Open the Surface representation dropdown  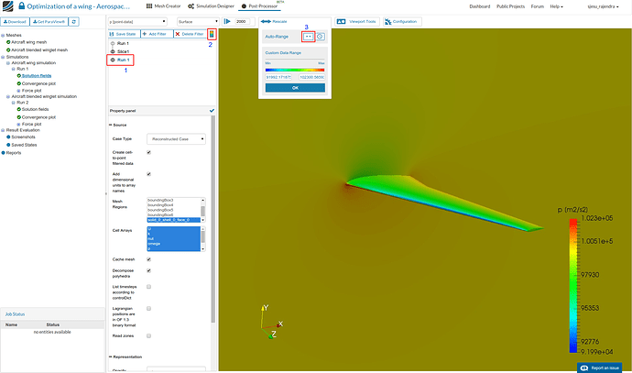[198, 22]
